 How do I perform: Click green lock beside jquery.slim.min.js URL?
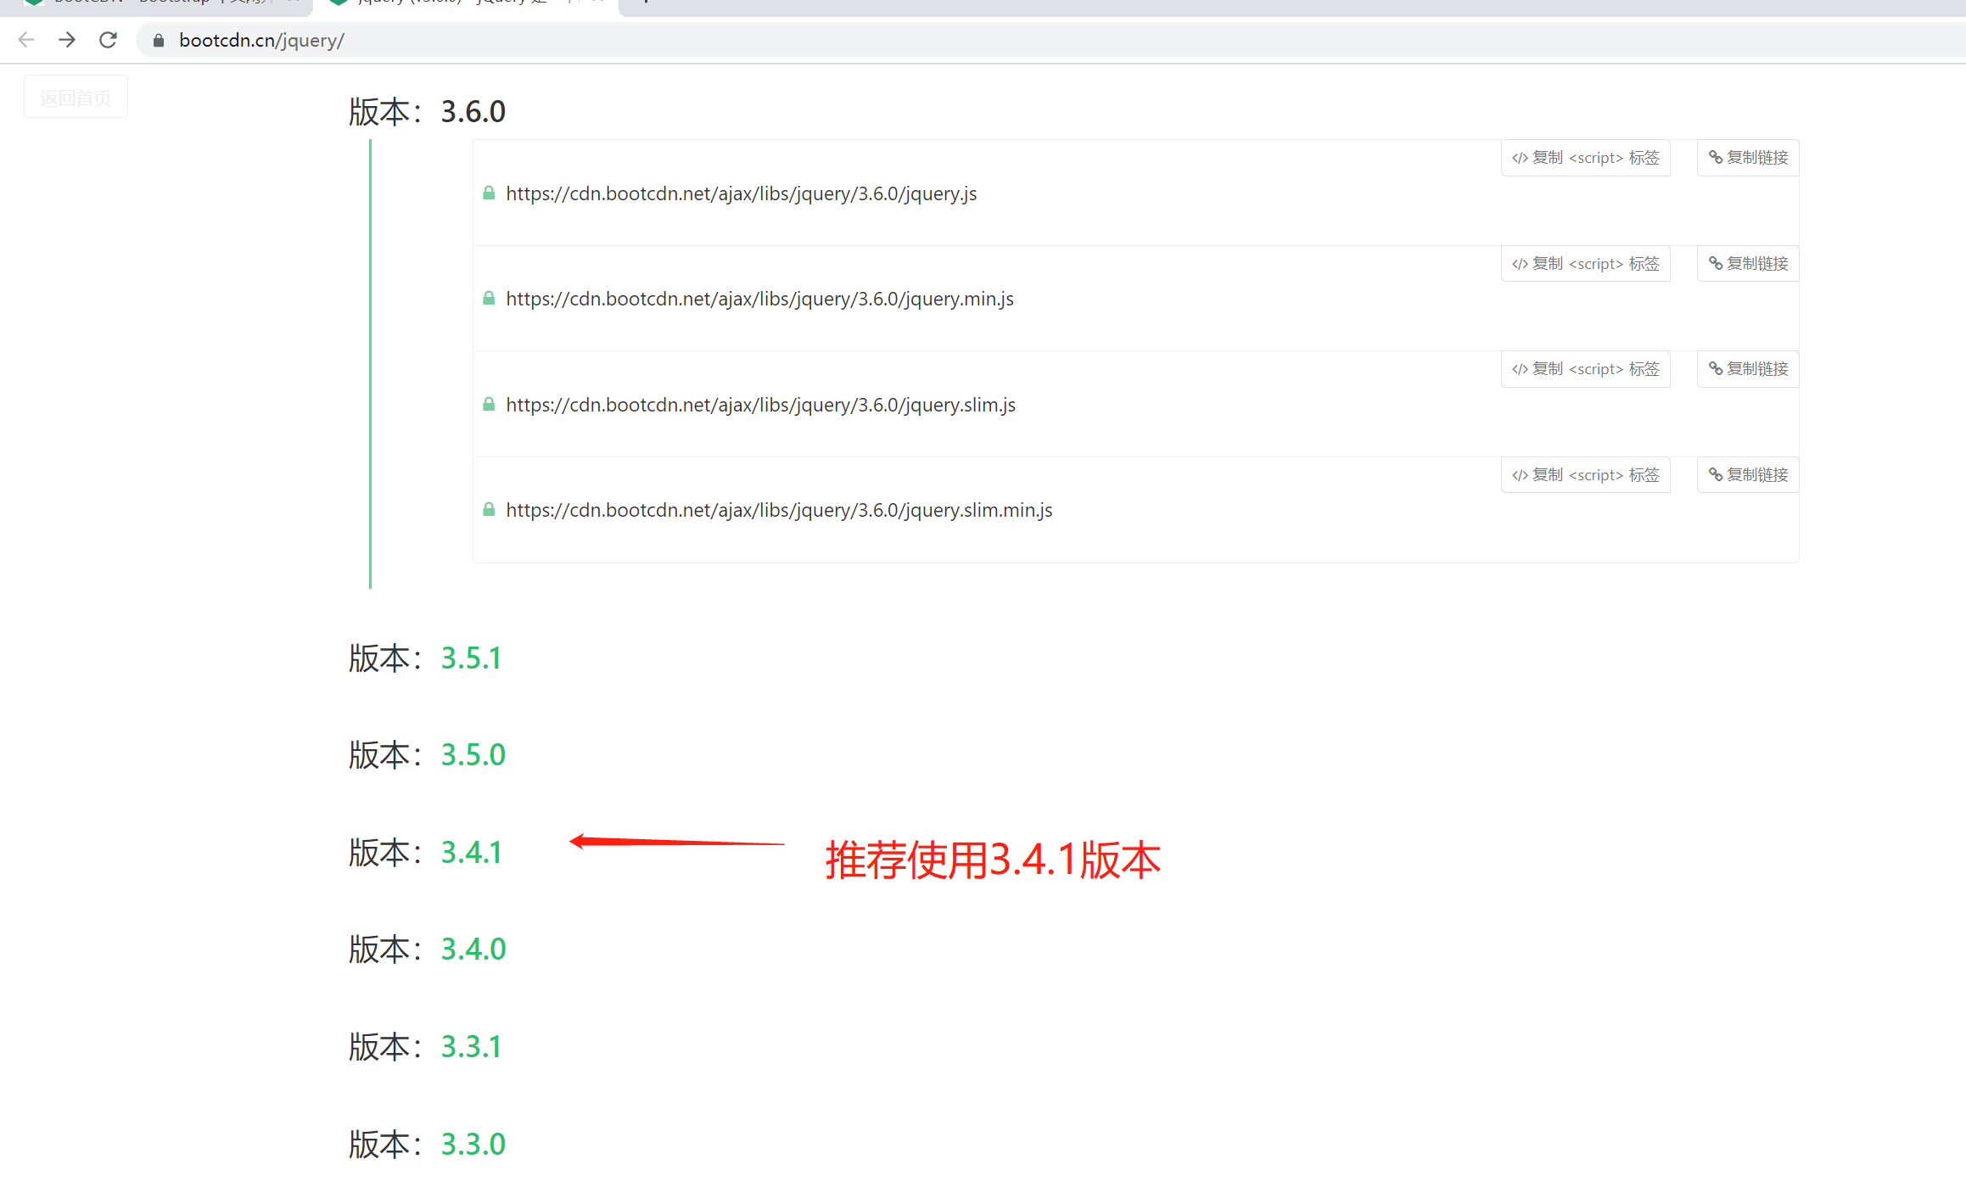[x=489, y=510]
